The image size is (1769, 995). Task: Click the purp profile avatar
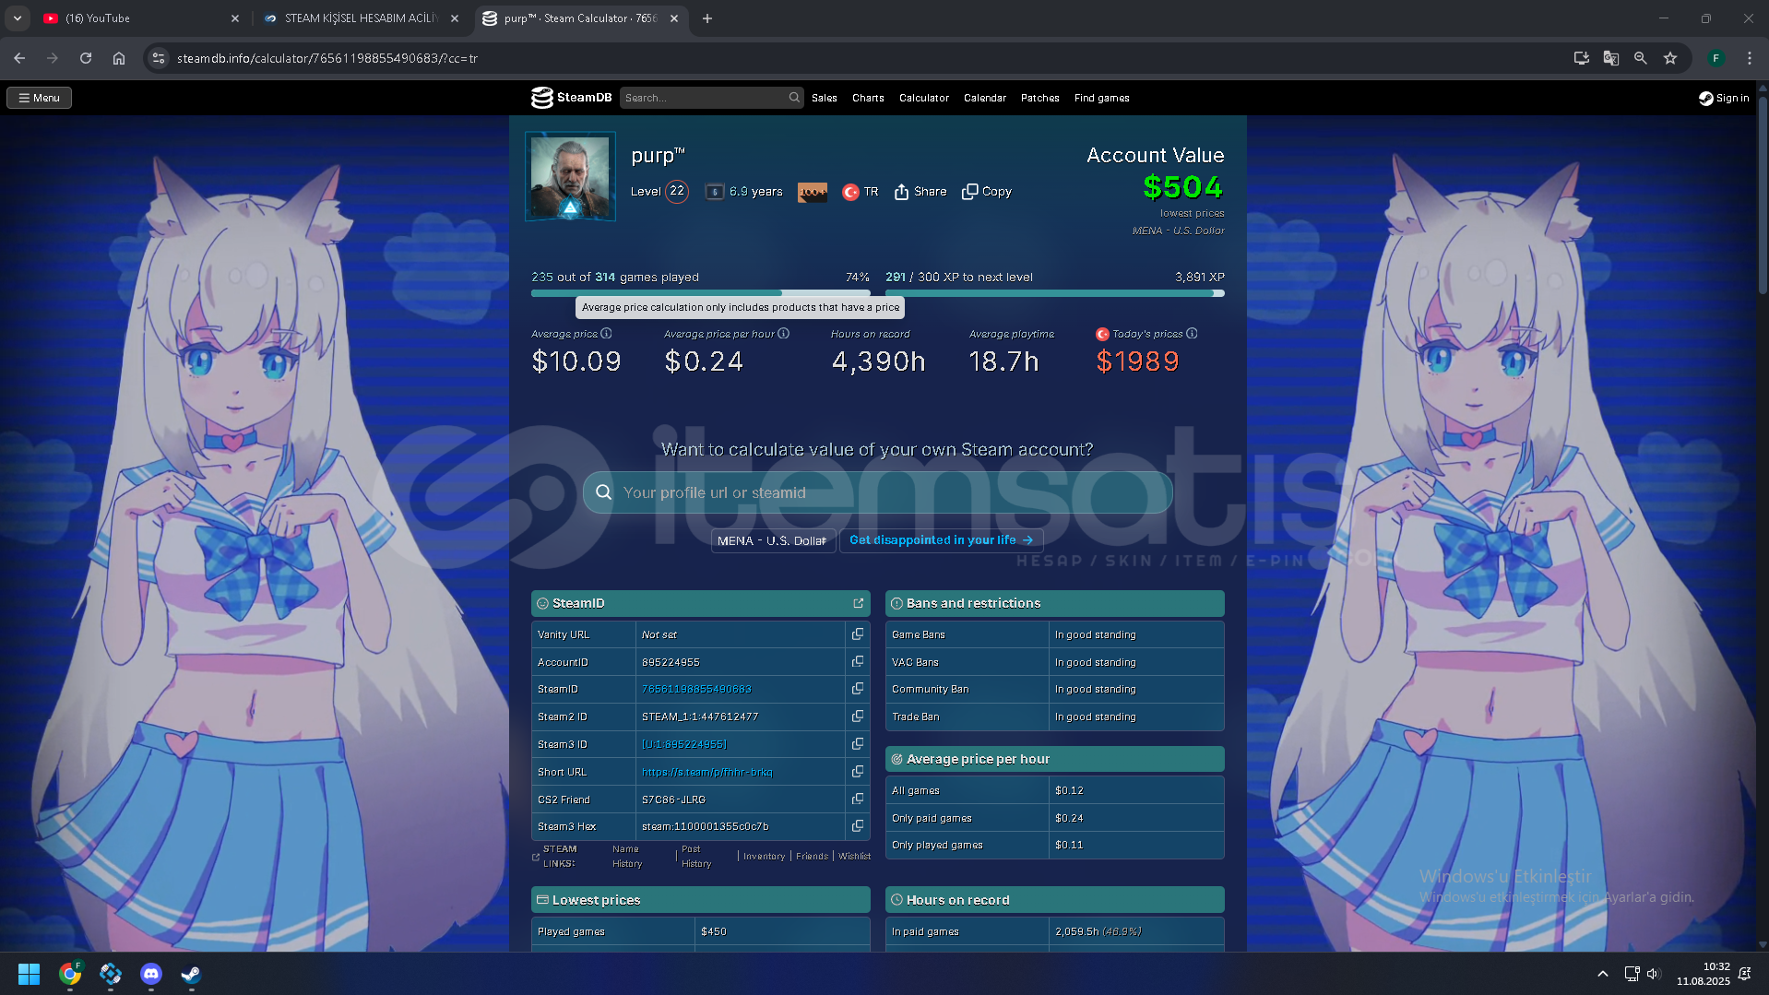(570, 177)
